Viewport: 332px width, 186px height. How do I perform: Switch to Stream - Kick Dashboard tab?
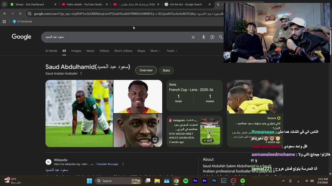pos(30,4)
